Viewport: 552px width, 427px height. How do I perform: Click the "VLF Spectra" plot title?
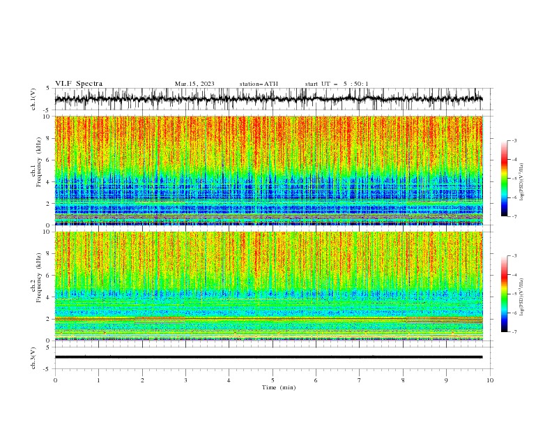pyautogui.click(x=79, y=84)
